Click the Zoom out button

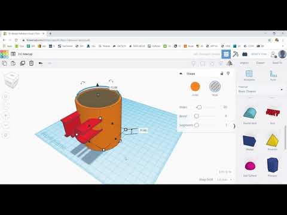click(6, 125)
